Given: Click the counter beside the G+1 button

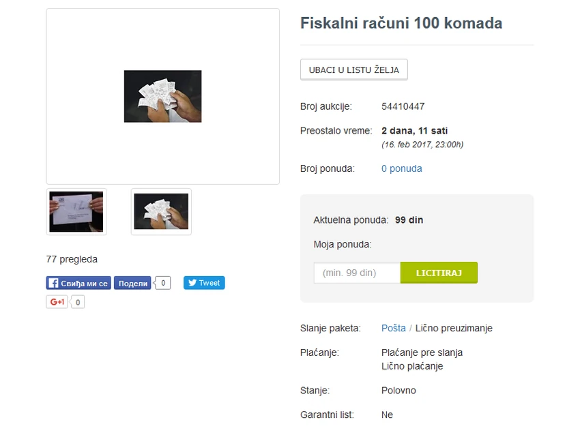Looking at the screenshot, I should (x=77, y=301).
